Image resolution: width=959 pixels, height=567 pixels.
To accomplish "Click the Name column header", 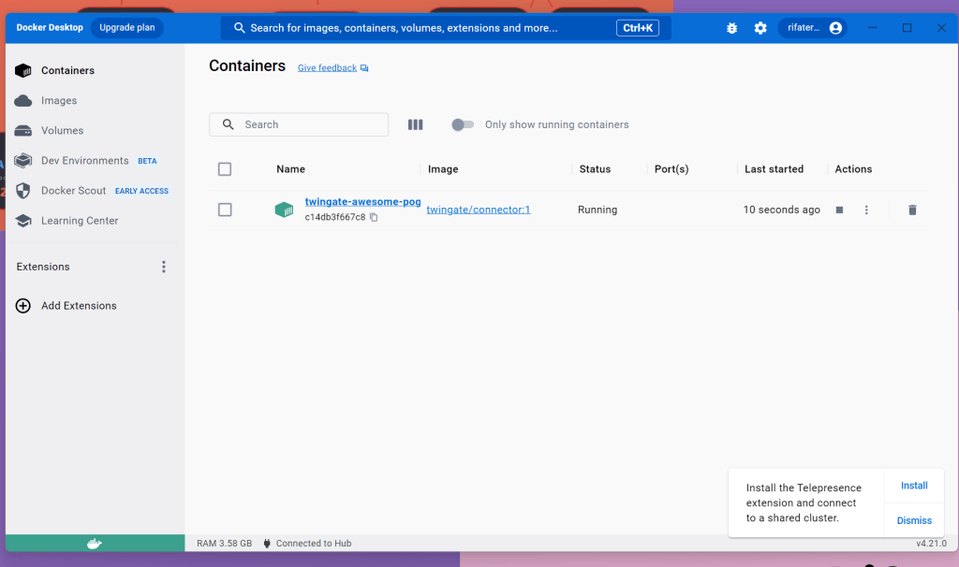I will (290, 169).
